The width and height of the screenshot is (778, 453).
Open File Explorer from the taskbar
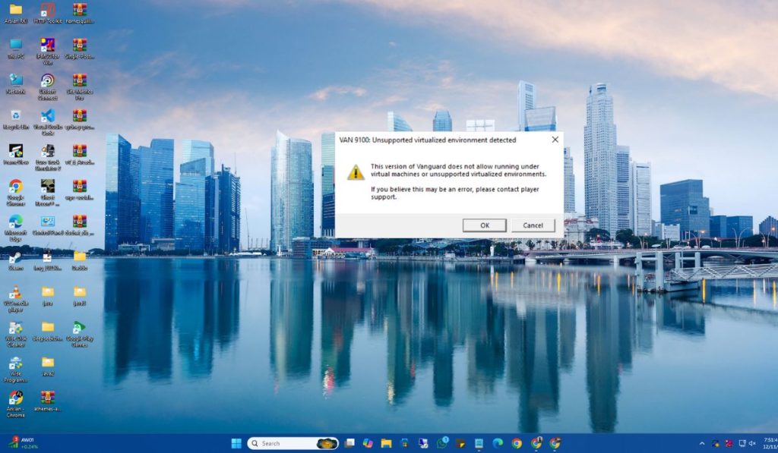pyautogui.click(x=386, y=443)
